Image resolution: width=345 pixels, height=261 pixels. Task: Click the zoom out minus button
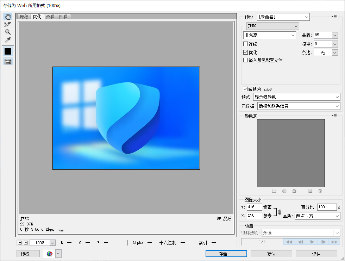[x=20, y=243]
